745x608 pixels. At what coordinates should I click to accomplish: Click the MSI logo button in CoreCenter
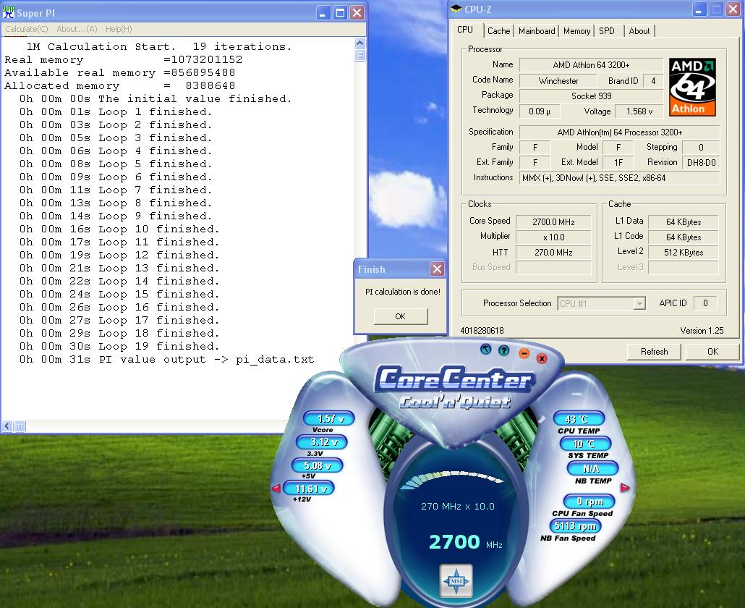[456, 580]
